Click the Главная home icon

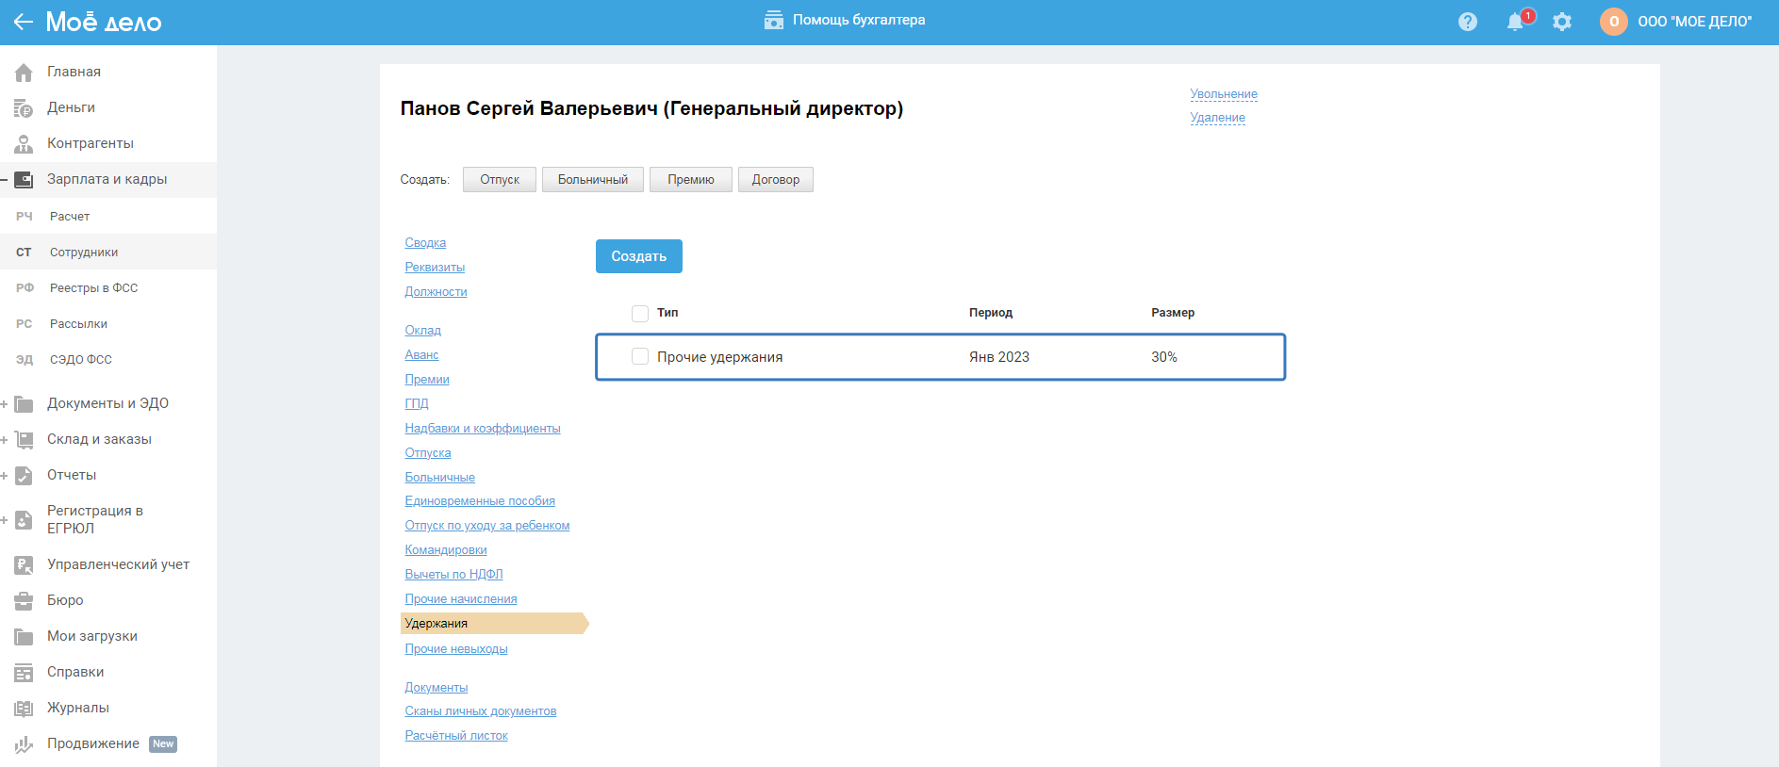24,72
